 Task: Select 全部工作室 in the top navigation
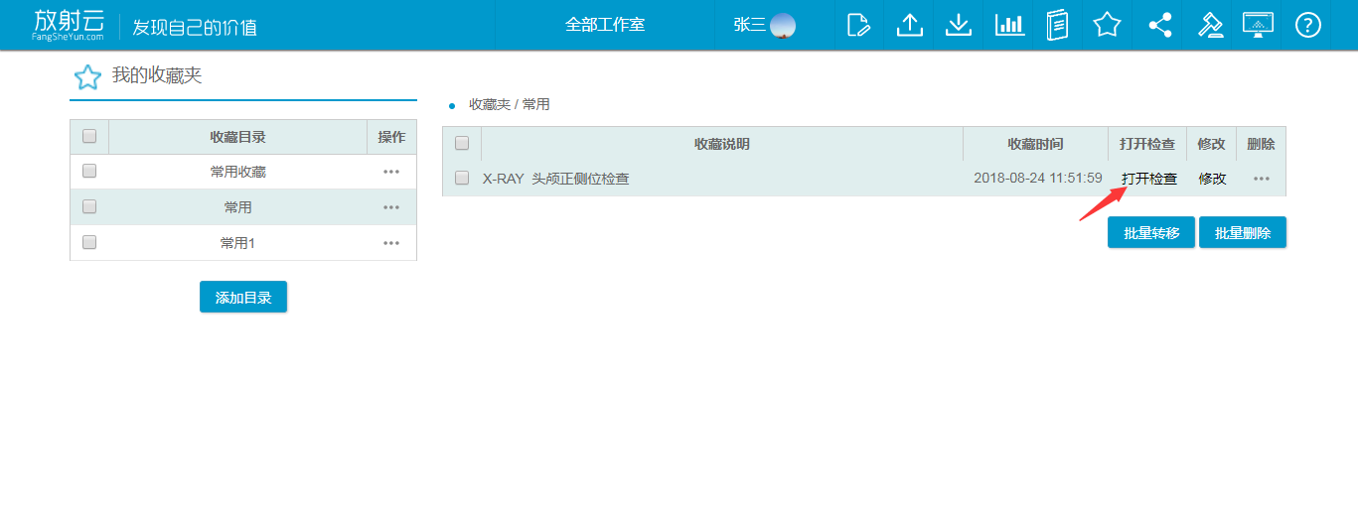[x=605, y=25]
